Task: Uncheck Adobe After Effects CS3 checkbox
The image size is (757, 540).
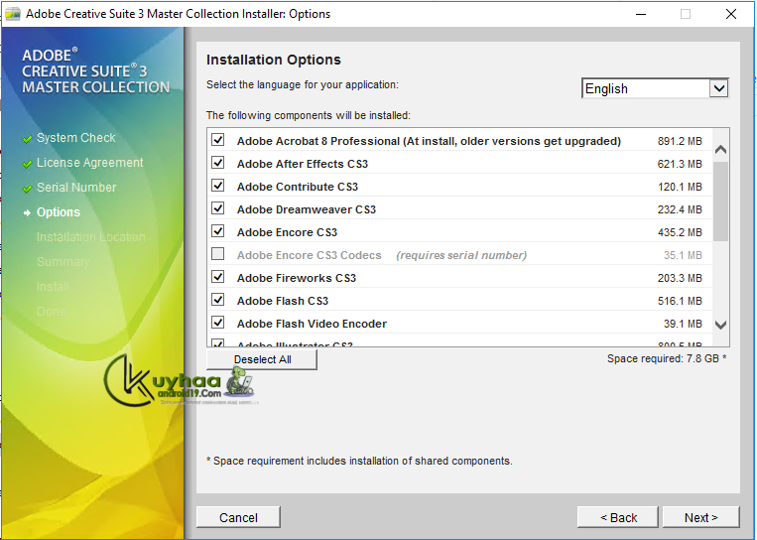Action: click(217, 163)
